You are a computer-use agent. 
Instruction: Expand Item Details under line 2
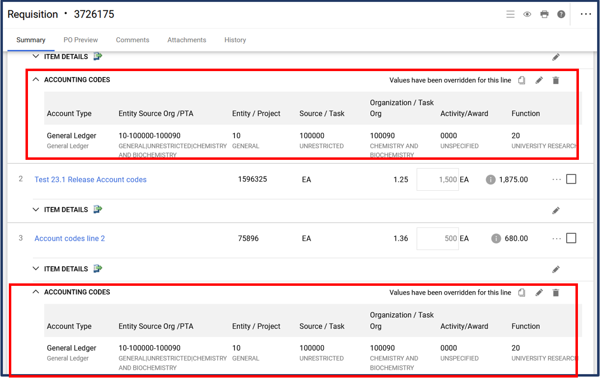pos(35,209)
